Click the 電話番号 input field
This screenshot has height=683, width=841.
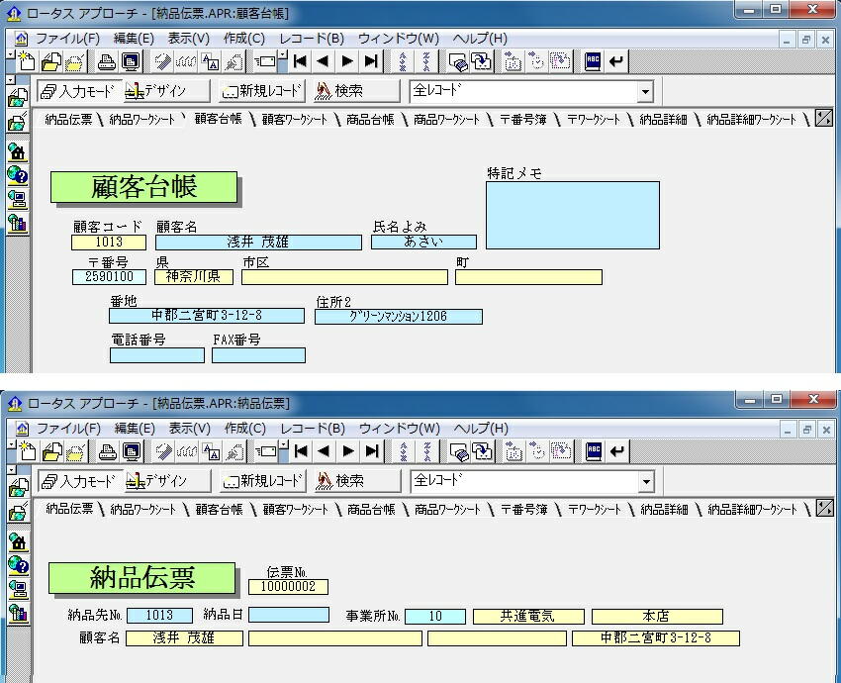pyautogui.click(x=157, y=355)
